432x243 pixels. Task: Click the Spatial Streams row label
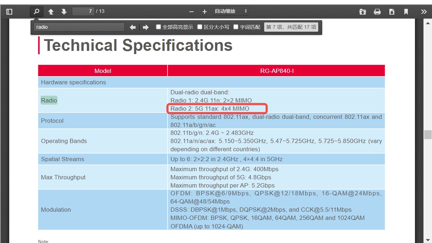tap(63, 159)
